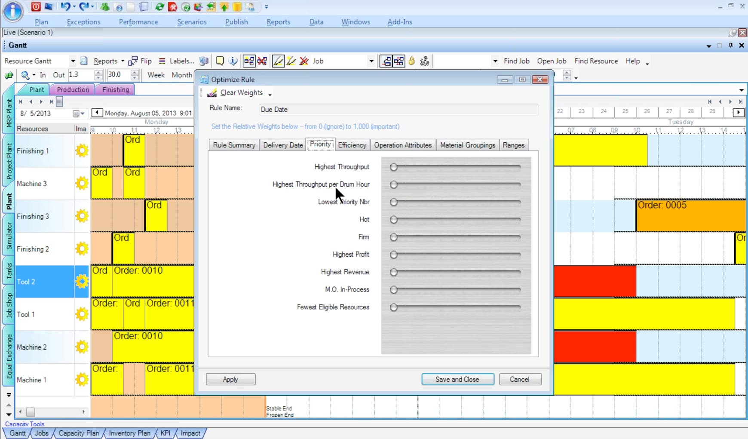Click the gear icon beside Tool 2

(x=81, y=282)
